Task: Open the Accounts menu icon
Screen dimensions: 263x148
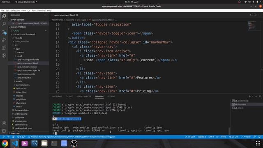Action: click(4, 123)
